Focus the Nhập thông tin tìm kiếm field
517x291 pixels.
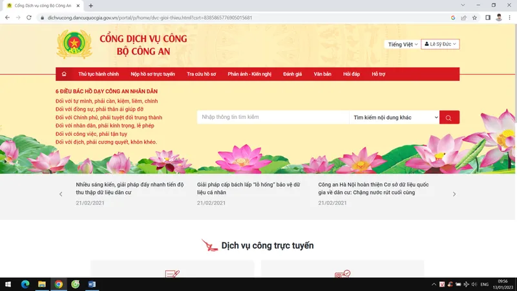273,117
